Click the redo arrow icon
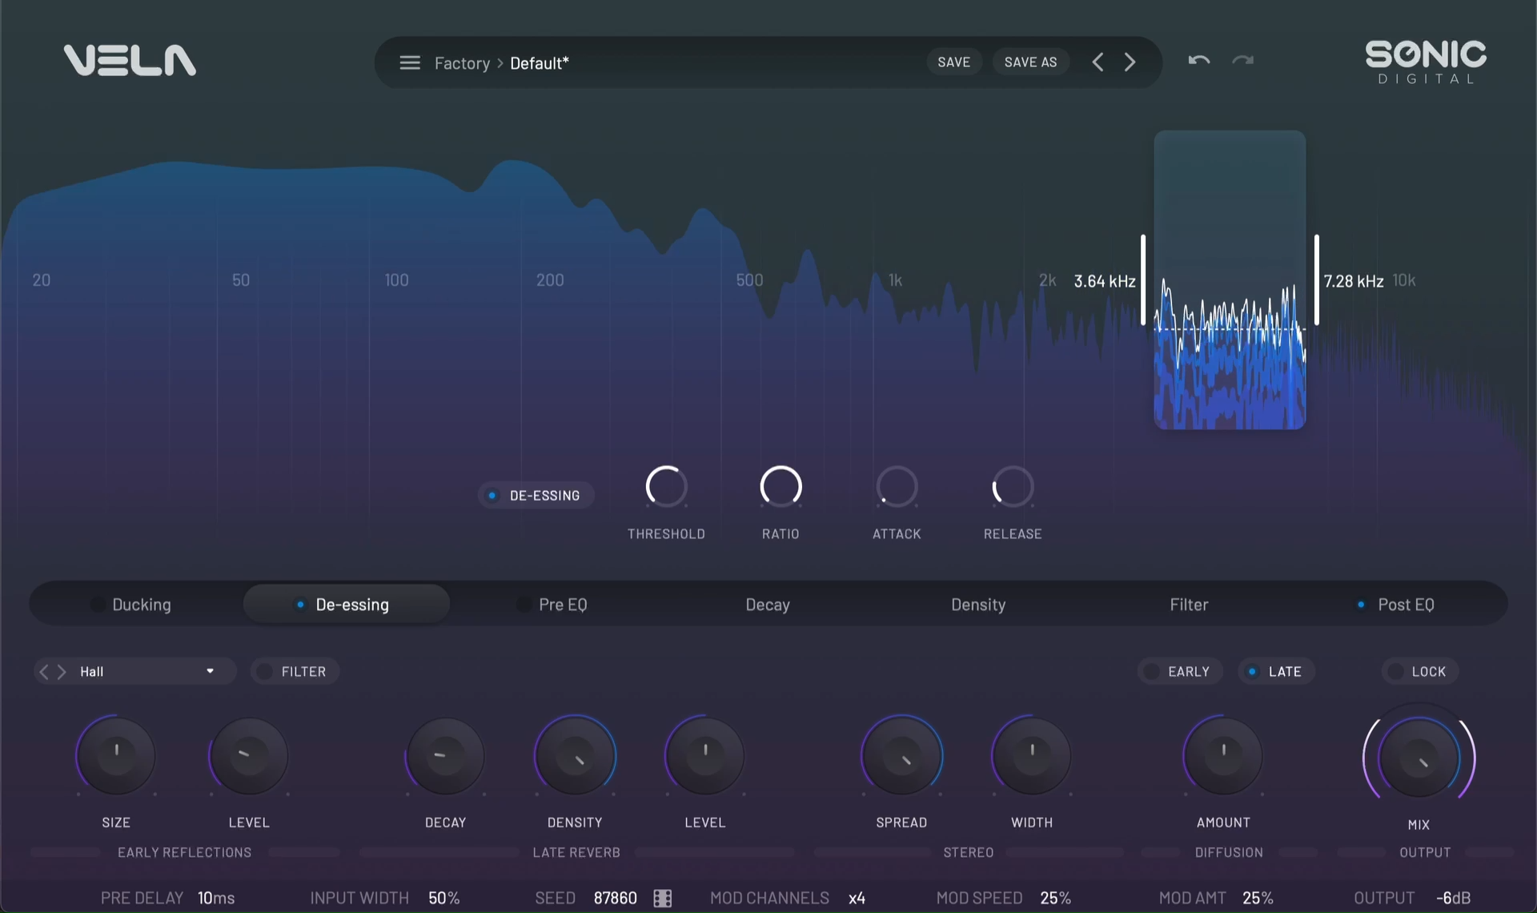Viewport: 1537px width, 913px height. click(x=1242, y=61)
